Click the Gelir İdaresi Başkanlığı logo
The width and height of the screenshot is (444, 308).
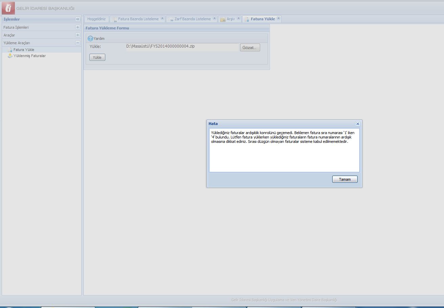pyautogui.click(x=8, y=8)
